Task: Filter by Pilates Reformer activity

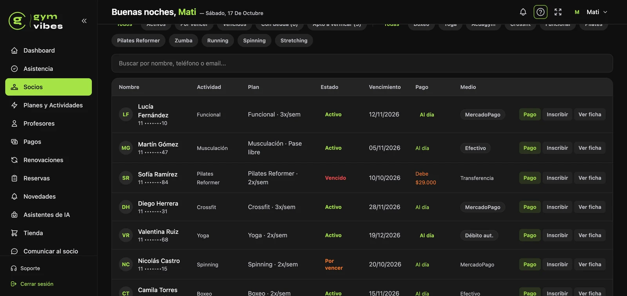Action: coord(138,40)
